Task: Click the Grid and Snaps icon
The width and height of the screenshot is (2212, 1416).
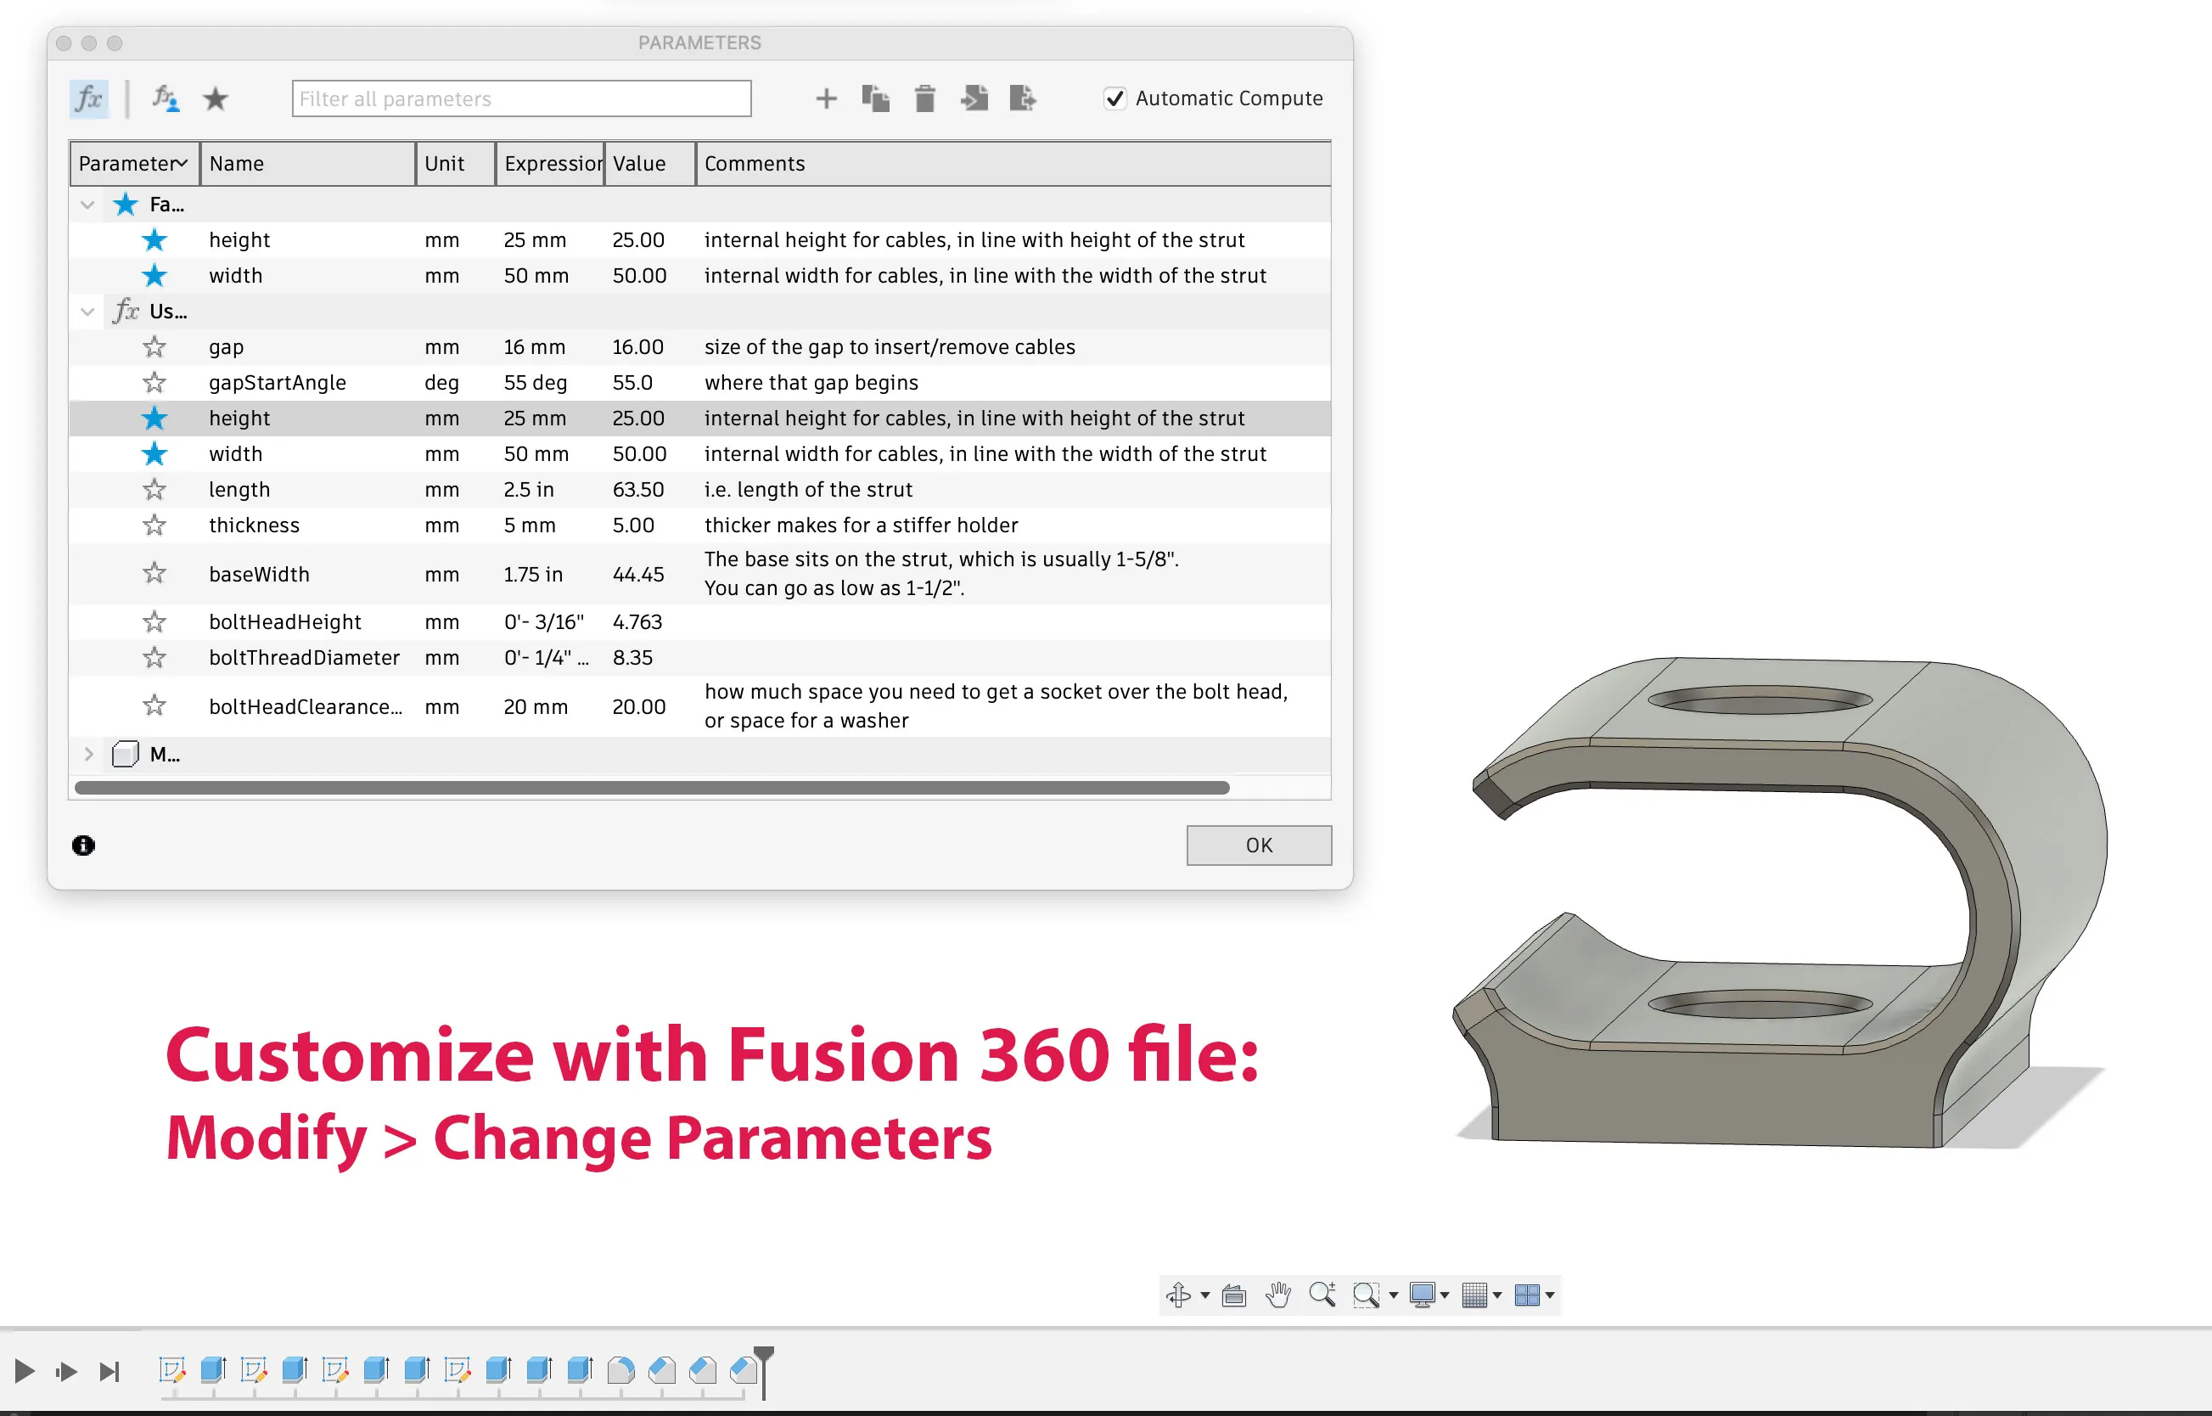Action: tap(1474, 1295)
